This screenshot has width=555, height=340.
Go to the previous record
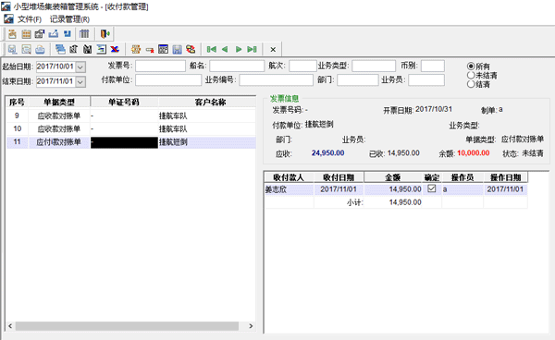225,50
